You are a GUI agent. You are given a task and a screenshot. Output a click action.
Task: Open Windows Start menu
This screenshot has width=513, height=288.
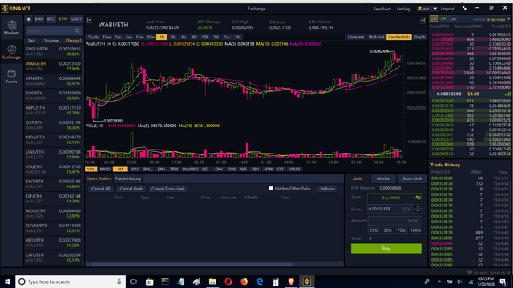(7, 282)
